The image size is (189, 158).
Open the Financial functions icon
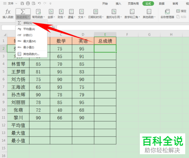[61, 12]
